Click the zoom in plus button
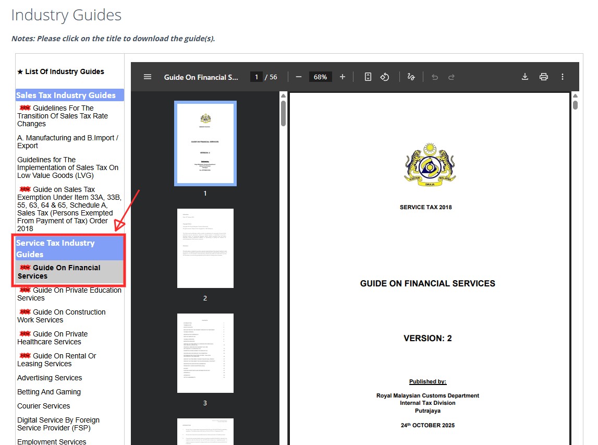 point(343,77)
